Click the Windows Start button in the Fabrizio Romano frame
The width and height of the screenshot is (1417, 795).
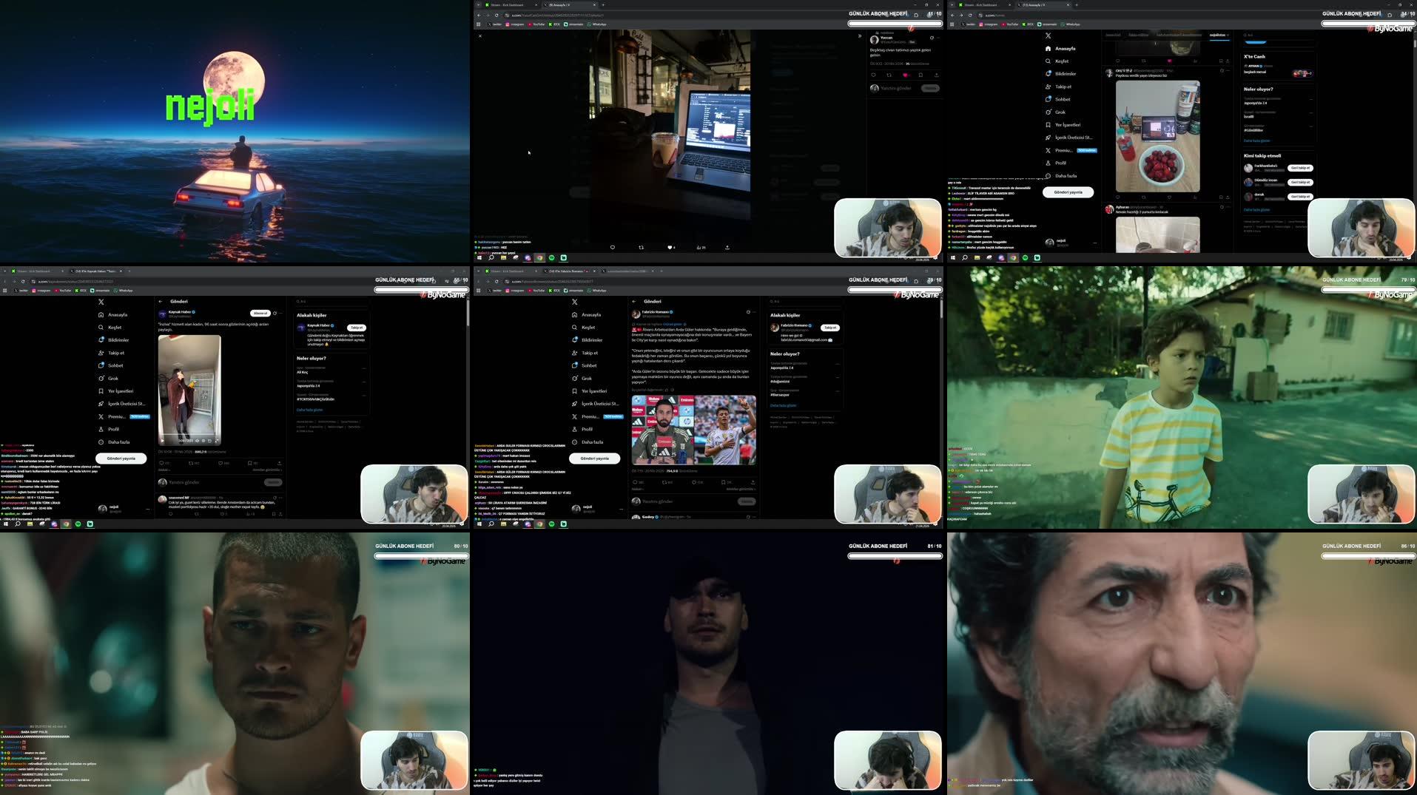(x=479, y=524)
